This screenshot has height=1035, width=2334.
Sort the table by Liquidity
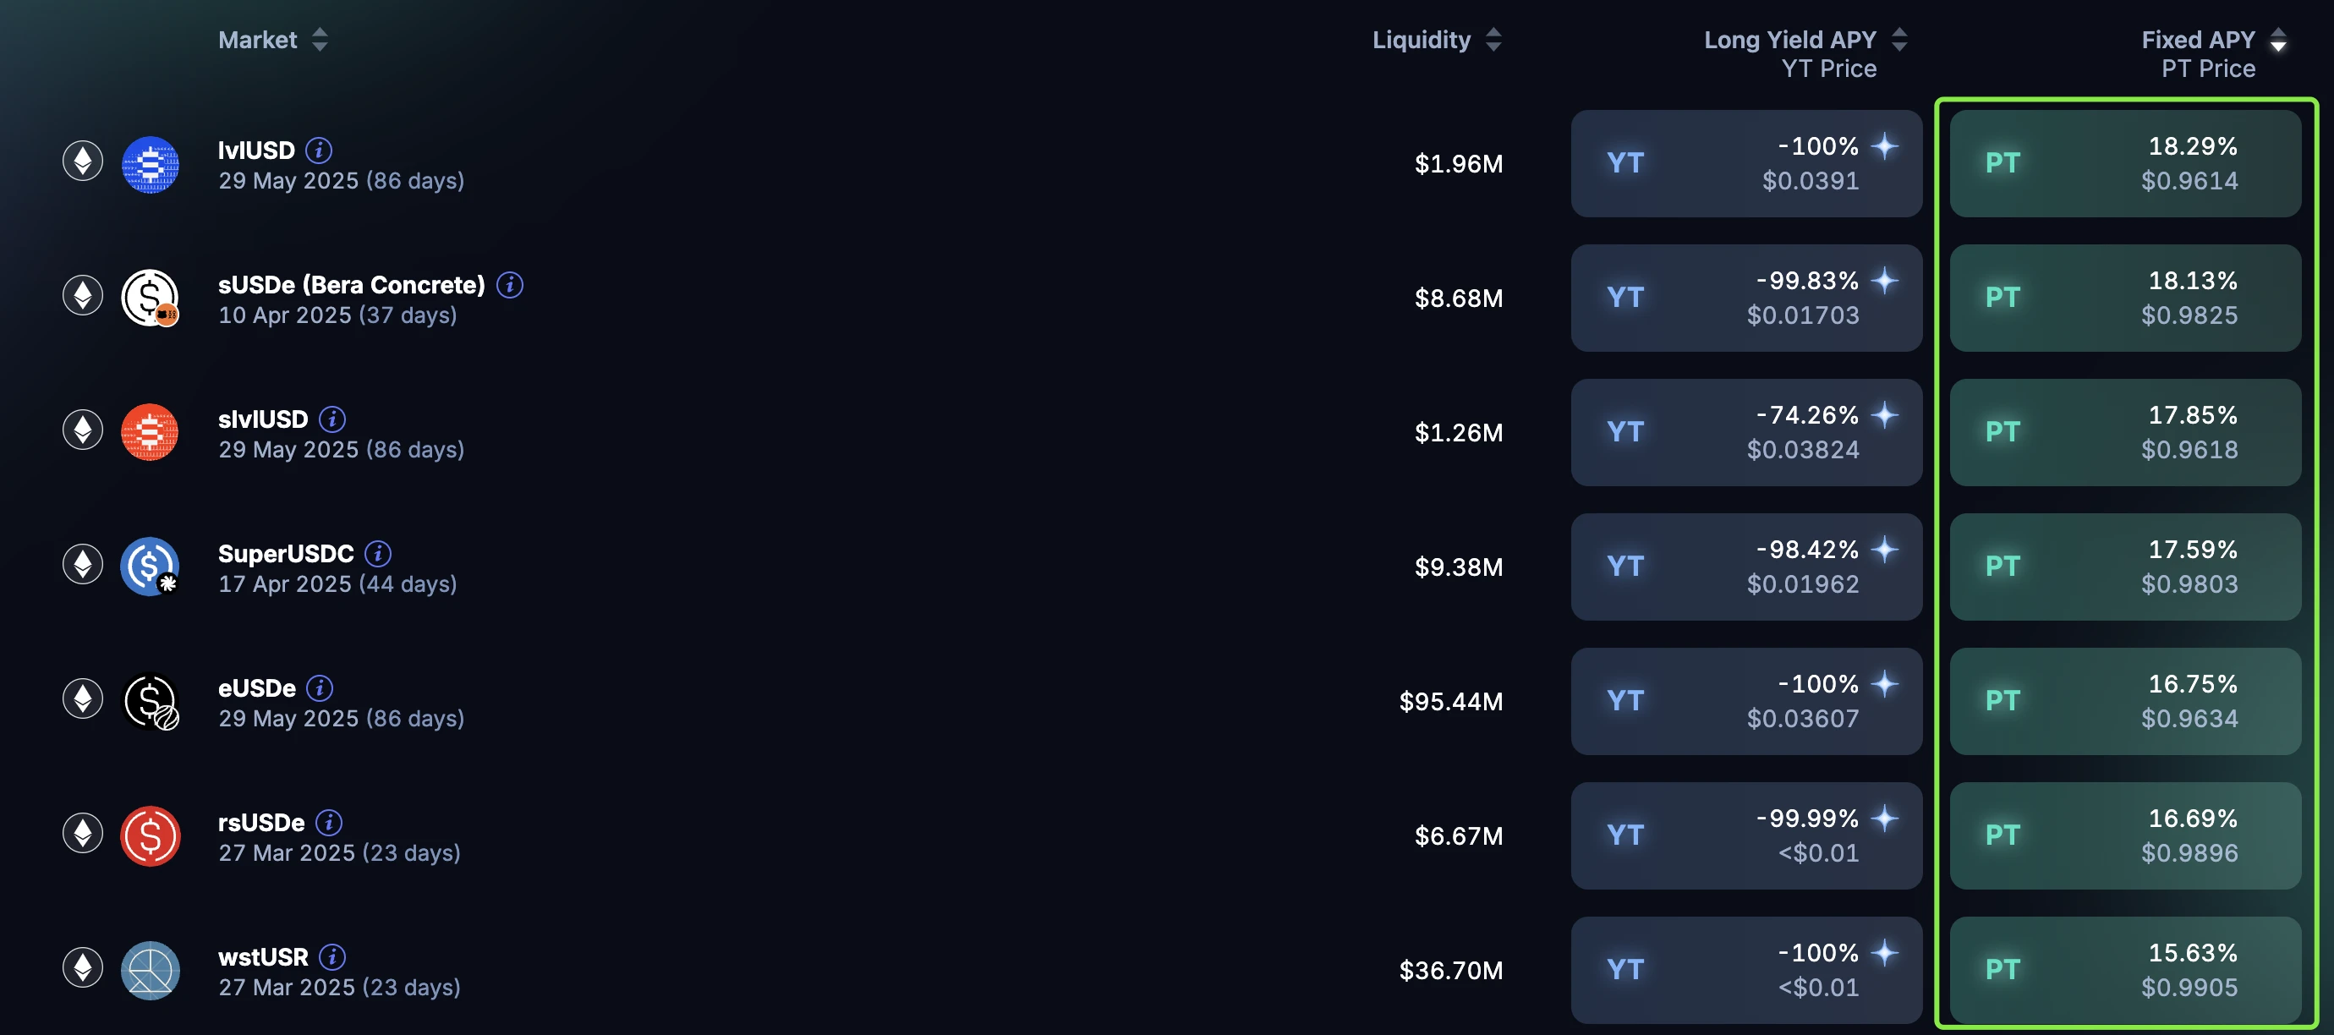tap(1493, 40)
